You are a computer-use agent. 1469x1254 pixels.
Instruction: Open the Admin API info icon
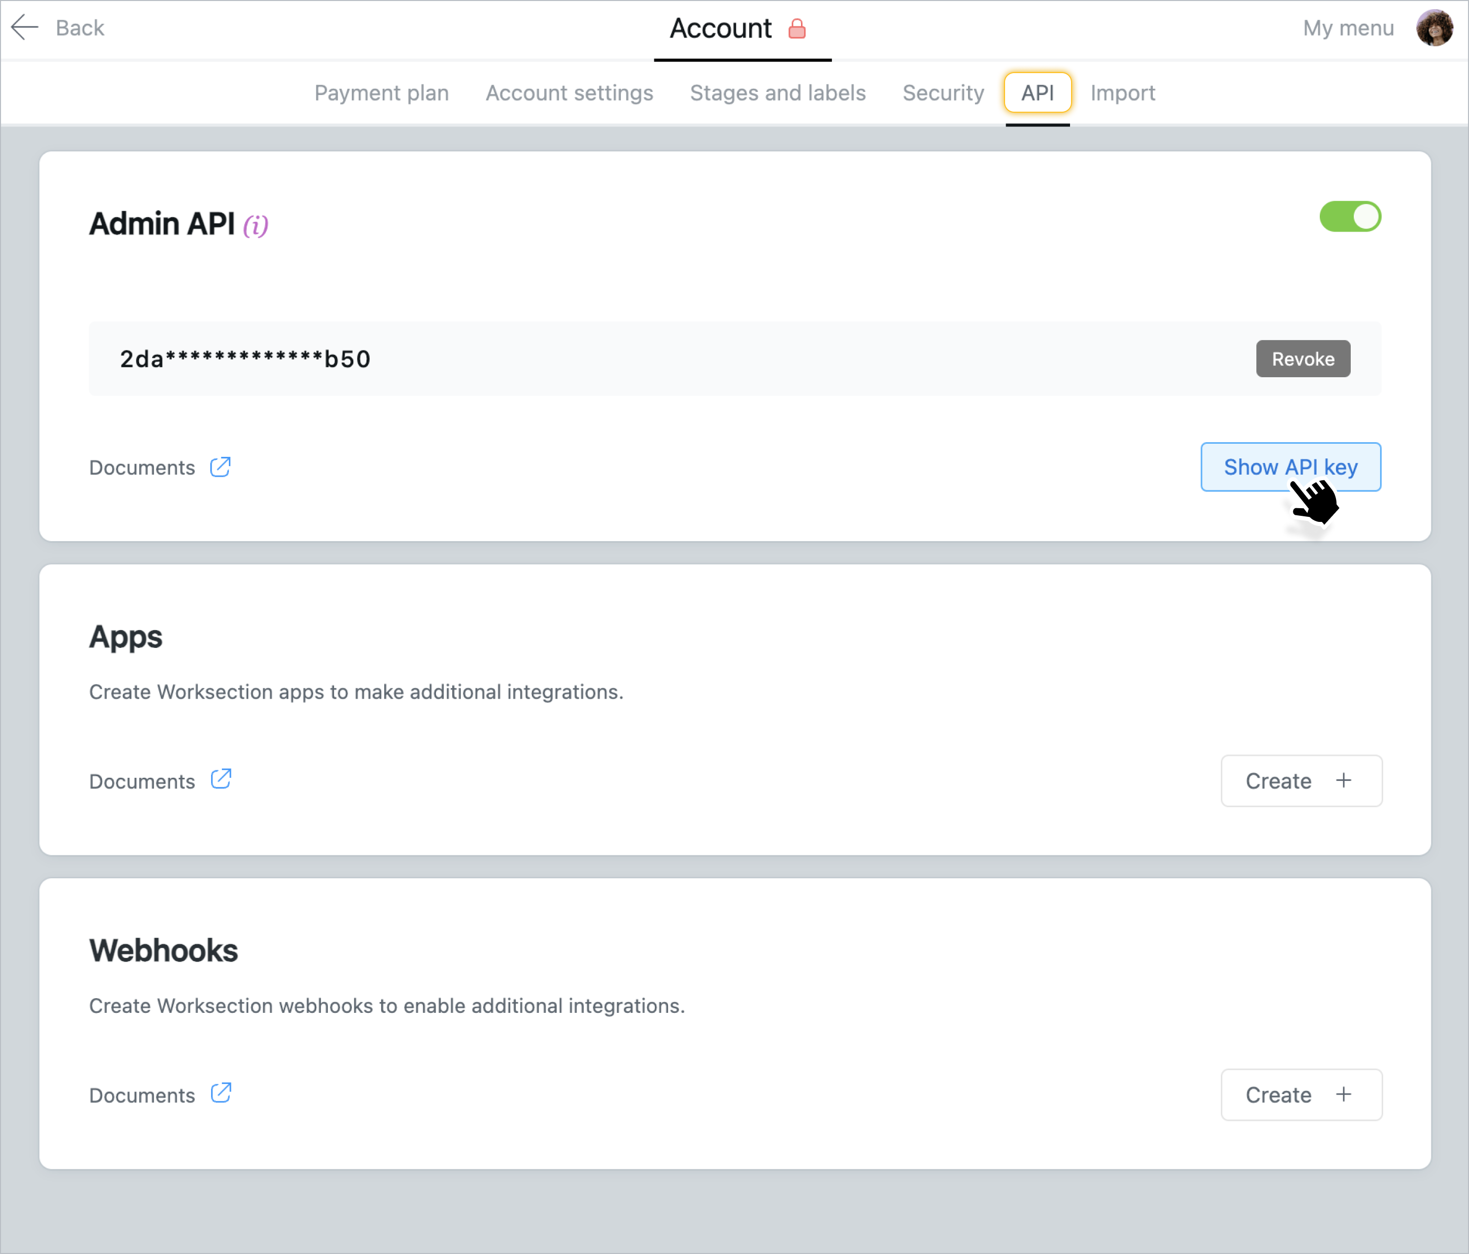click(255, 225)
